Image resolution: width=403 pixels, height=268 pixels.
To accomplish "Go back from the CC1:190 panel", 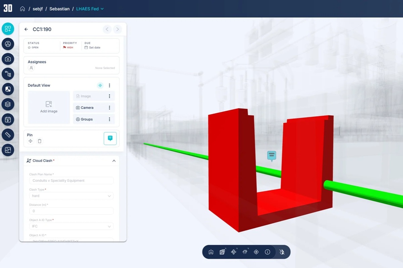I will click(26, 30).
